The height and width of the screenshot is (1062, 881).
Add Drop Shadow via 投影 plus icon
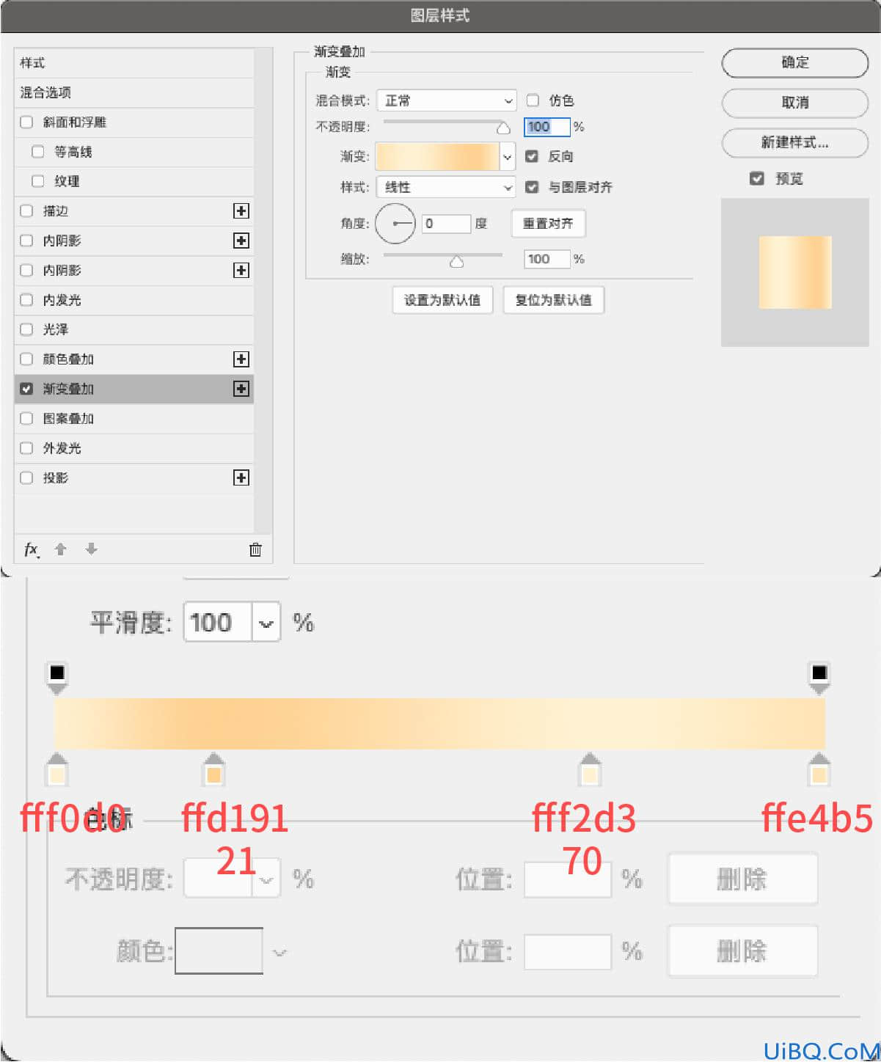(241, 478)
